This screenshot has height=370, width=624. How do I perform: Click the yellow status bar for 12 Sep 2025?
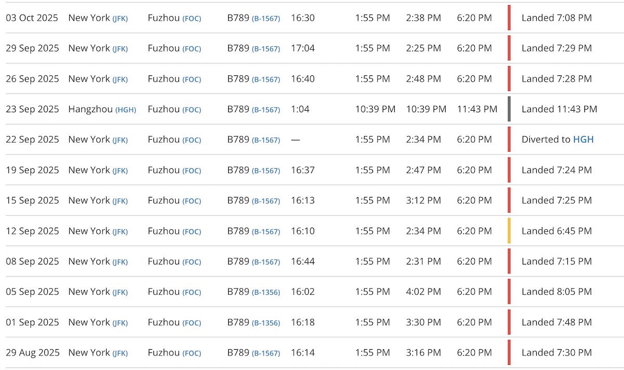(x=509, y=231)
